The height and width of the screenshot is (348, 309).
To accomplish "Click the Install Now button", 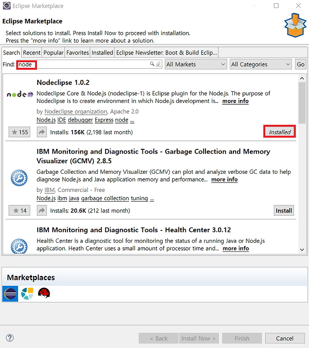I will point(199,338).
